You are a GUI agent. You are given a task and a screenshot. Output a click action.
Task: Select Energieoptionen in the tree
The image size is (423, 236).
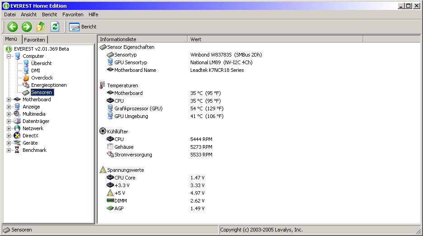[x=49, y=85]
